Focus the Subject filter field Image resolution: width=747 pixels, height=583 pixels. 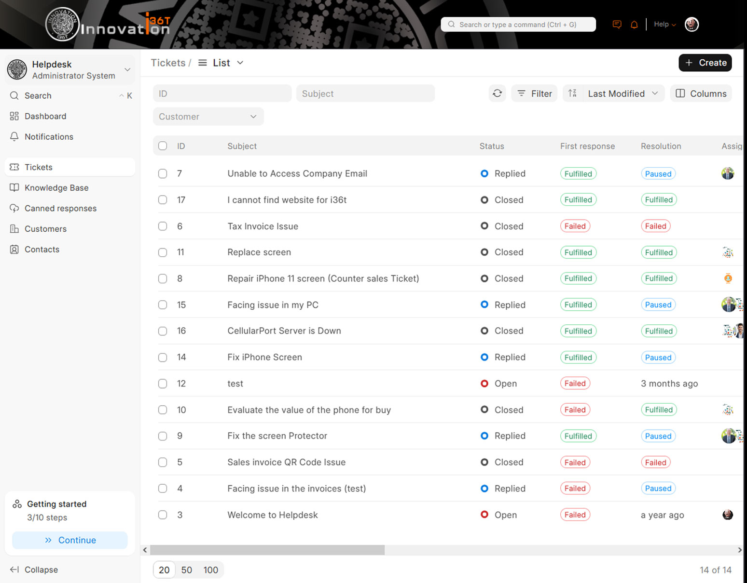[365, 93]
